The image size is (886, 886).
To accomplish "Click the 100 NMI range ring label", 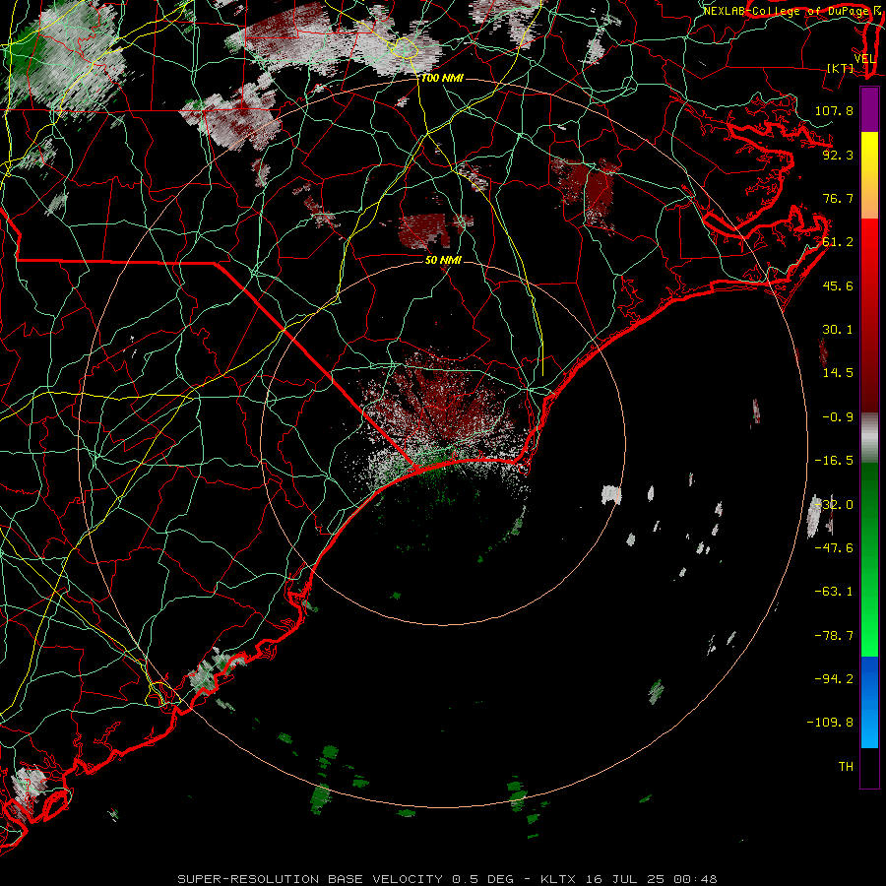I will [442, 78].
